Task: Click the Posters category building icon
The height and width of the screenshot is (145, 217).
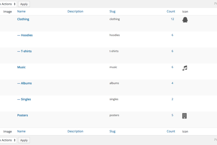Action: 184,116
